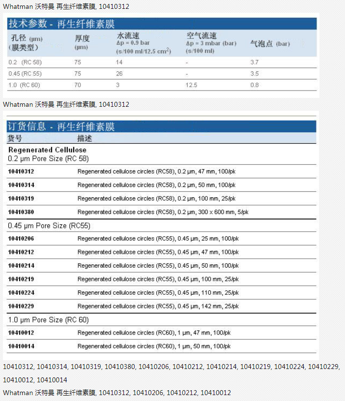Image resolution: width=345 pixels, height=401 pixels.
Task: Select the RC55 100 mm 25/pk description
Action: click(158, 279)
